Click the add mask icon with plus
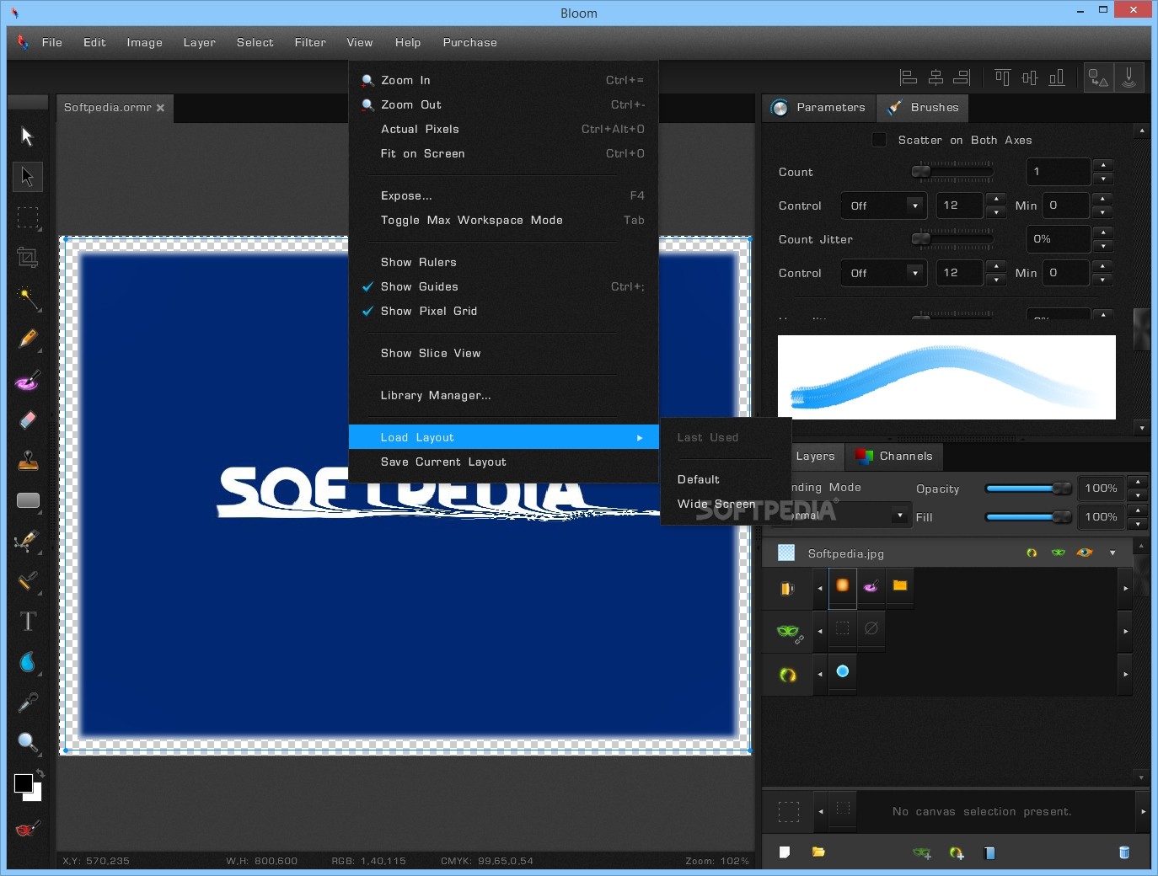The height and width of the screenshot is (876, 1158). tap(922, 853)
